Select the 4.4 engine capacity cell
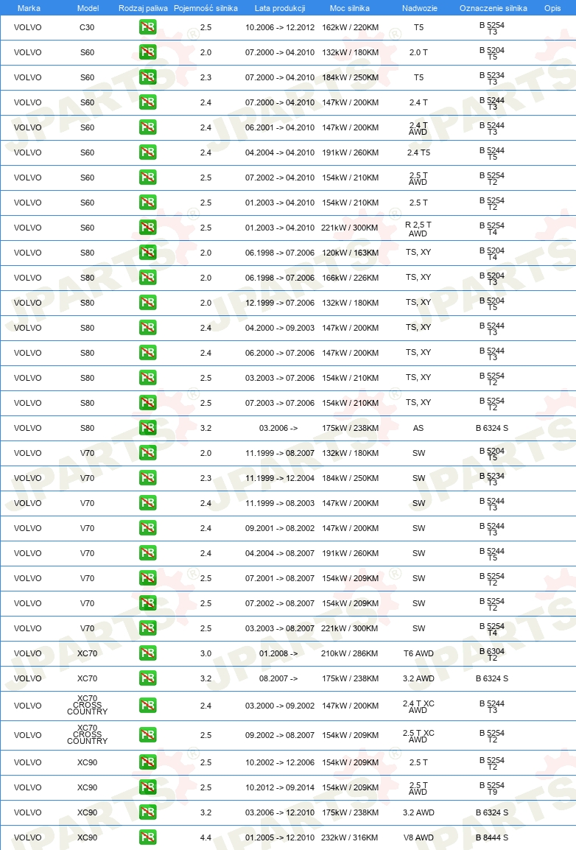This screenshot has width=576, height=850. tap(206, 837)
